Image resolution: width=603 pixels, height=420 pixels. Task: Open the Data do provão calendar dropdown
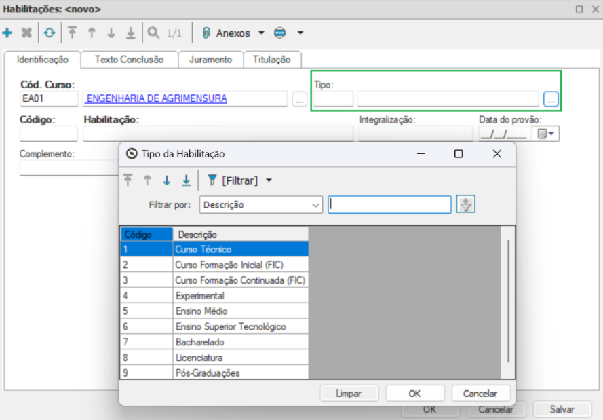[546, 134]
